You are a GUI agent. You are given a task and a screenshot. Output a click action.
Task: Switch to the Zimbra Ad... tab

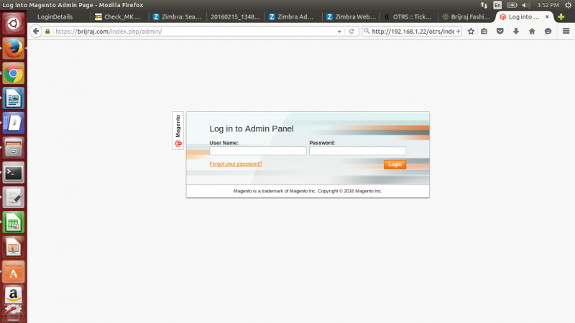click(x=293, y=17)
